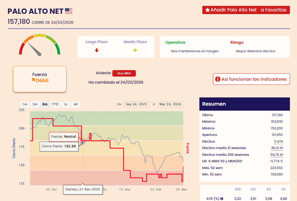Click the 23. Feb axis date label

point(156,190)
